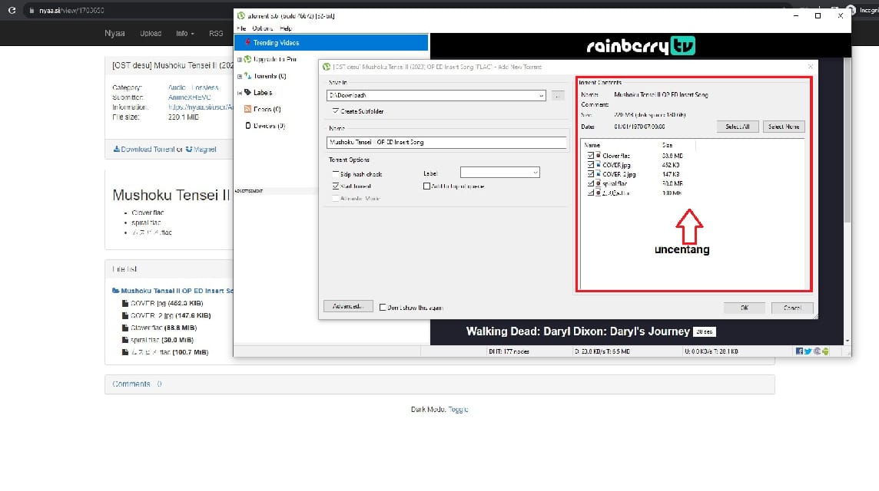Click the file icon next to spiral.flac on Nyaa
Viewport: 879px width, 491px height.
pos(125,340)
